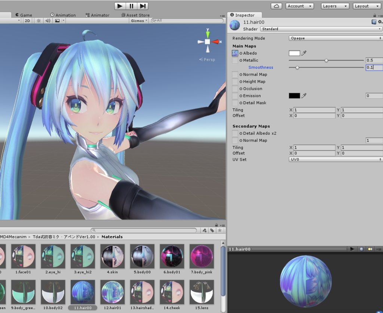Open the Albedo white color swatch
The height and width of the screenshot is (313, 383).
pyautogui.click(x=294, y=53)
